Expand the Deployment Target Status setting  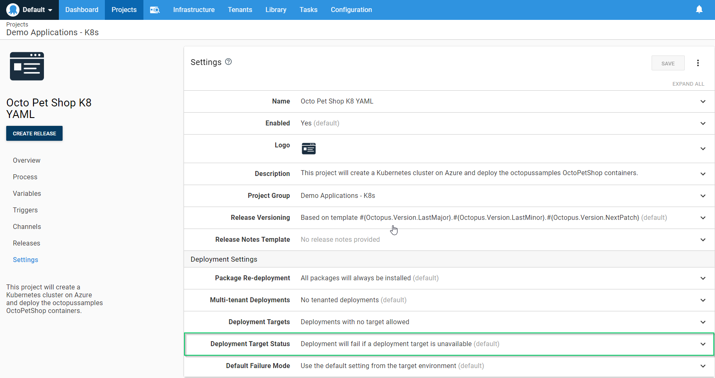pos(703,344)
